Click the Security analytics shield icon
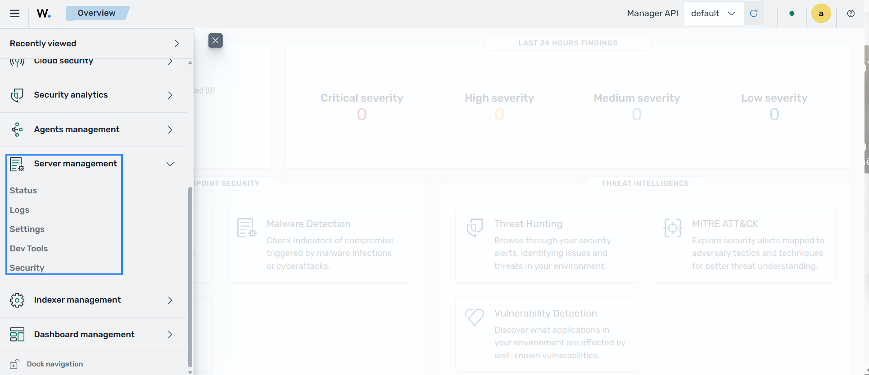 [x=17, y=95]
